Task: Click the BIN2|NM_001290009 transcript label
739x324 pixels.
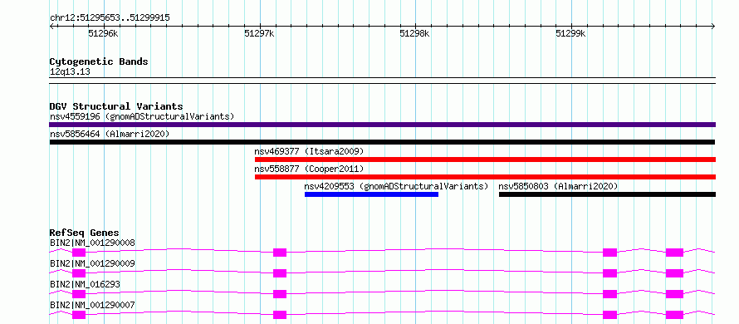Action: [x=92, y=263]
